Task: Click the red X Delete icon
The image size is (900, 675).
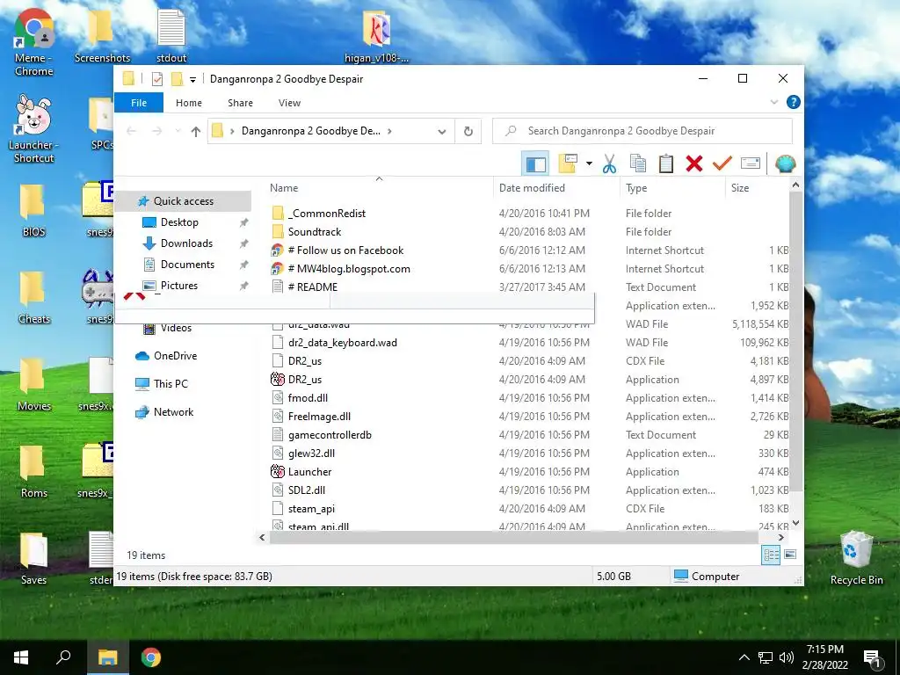Action: (x=694, y=163)
